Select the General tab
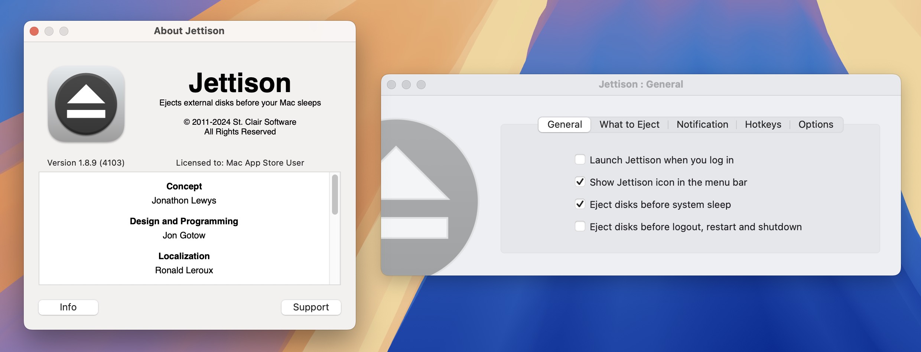The image size is (921, 352). coord(564,124)
